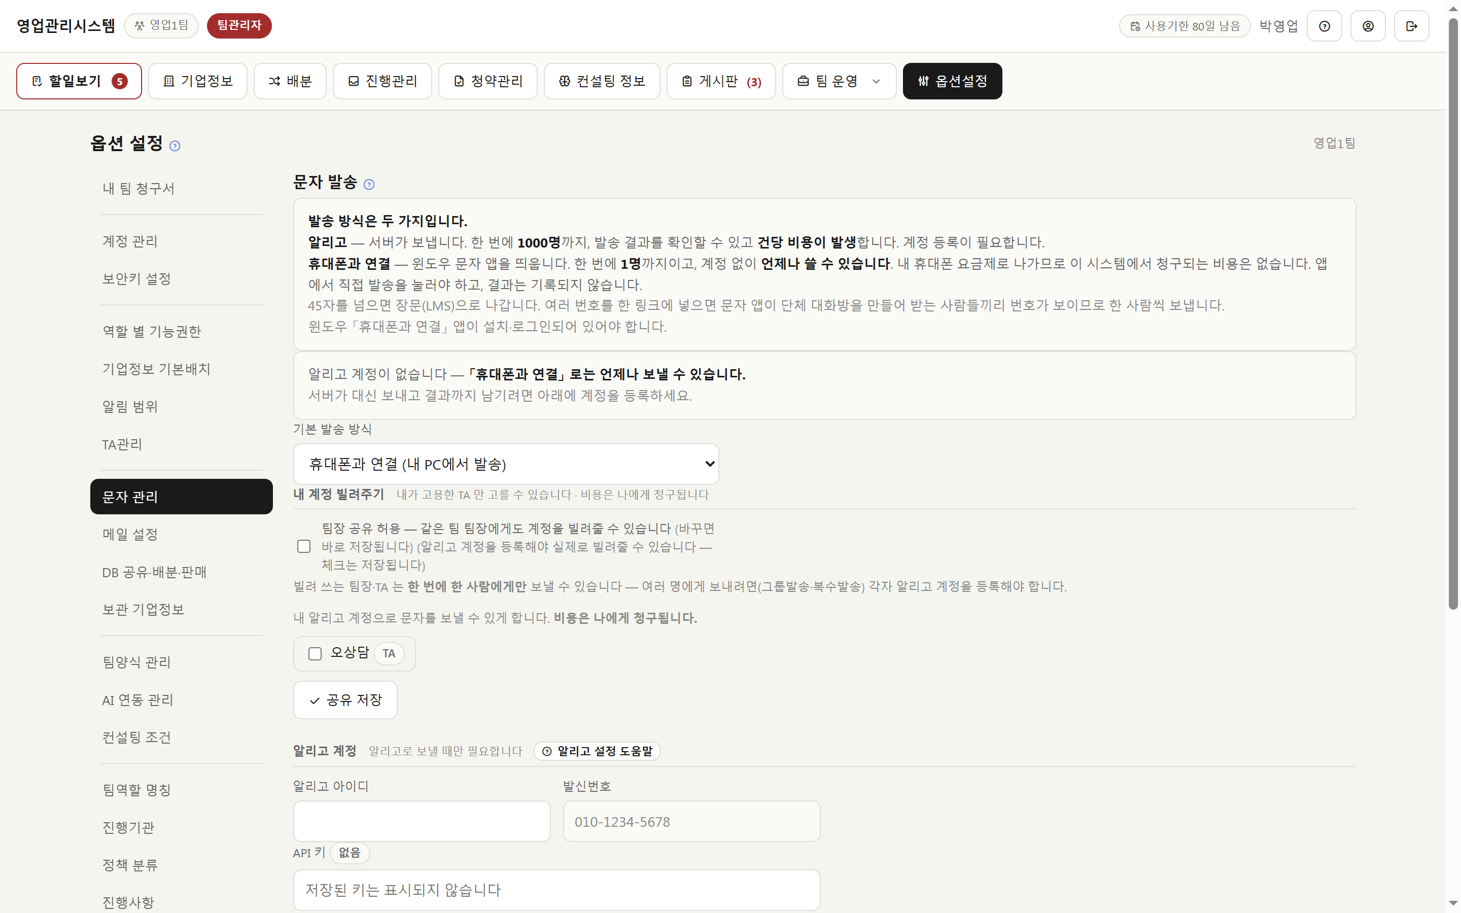Open 보안키 설정 in sidebar
This screenshot has height=913, width=1461.
click(x=181, y=279)
